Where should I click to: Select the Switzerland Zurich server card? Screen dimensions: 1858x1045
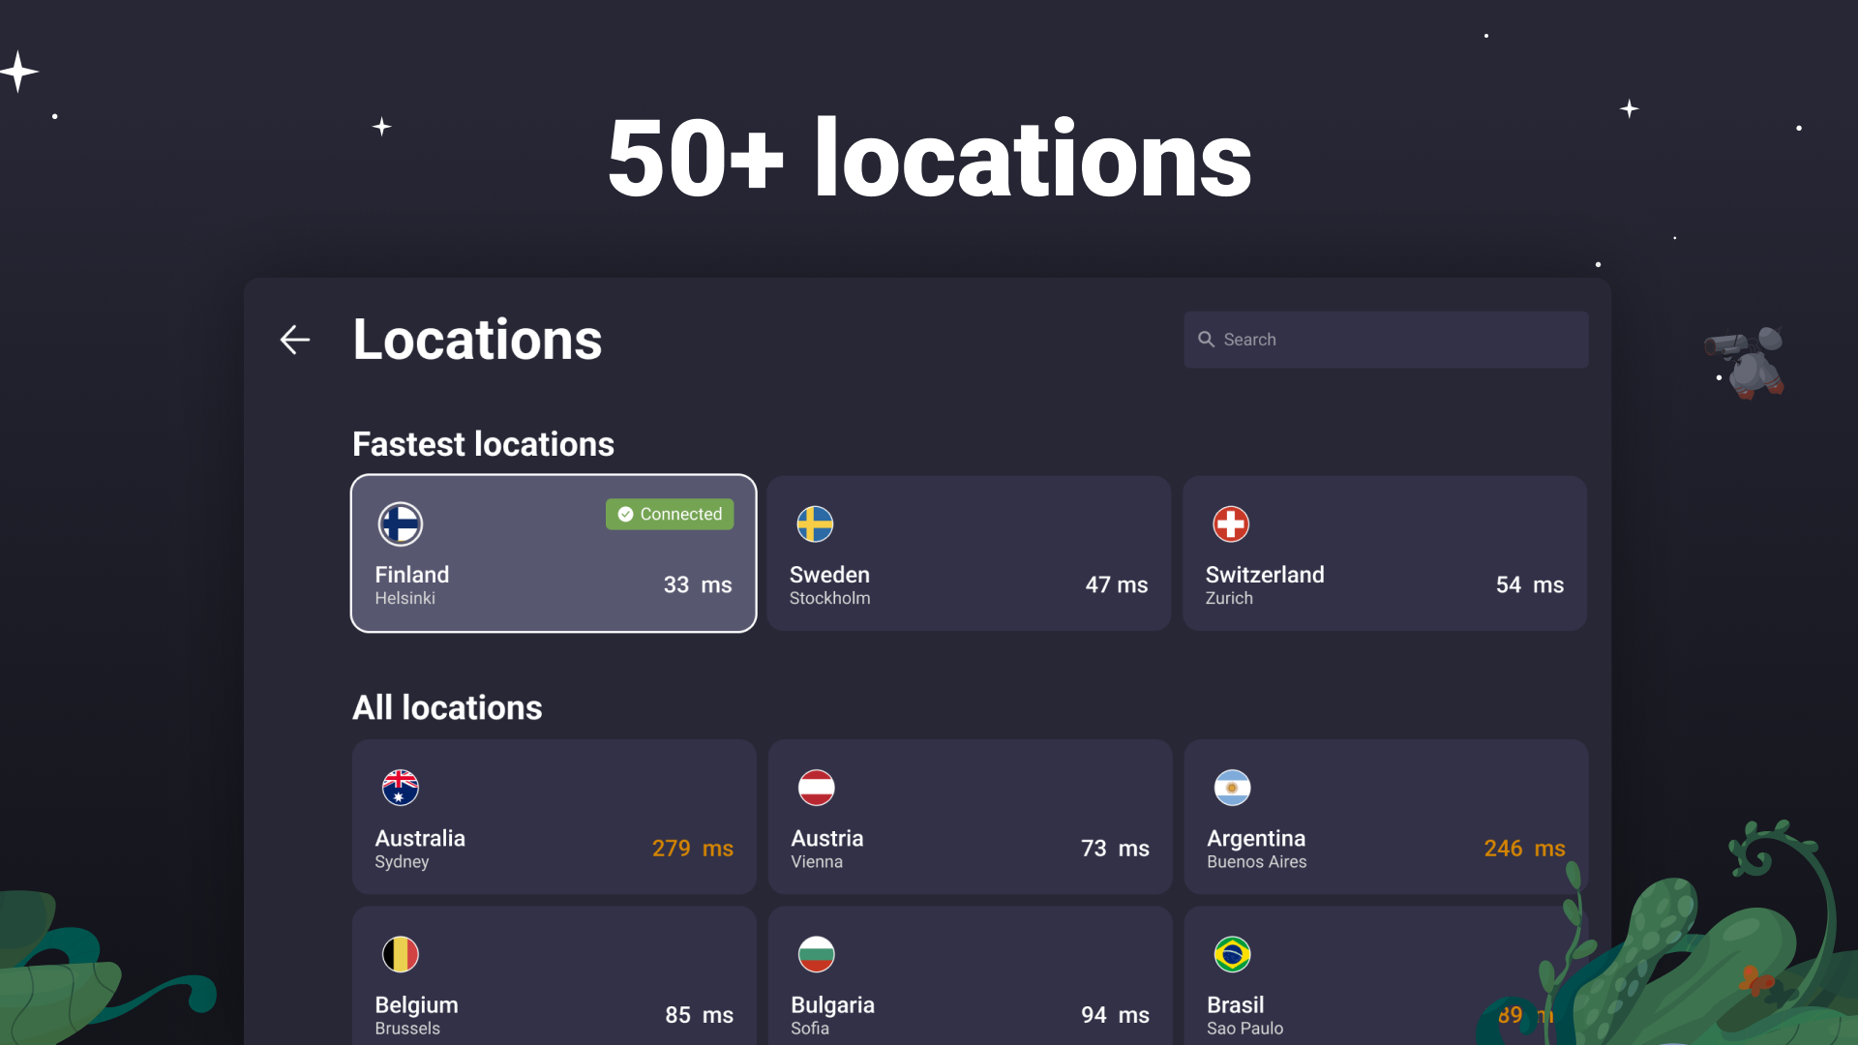(1384, 552)
